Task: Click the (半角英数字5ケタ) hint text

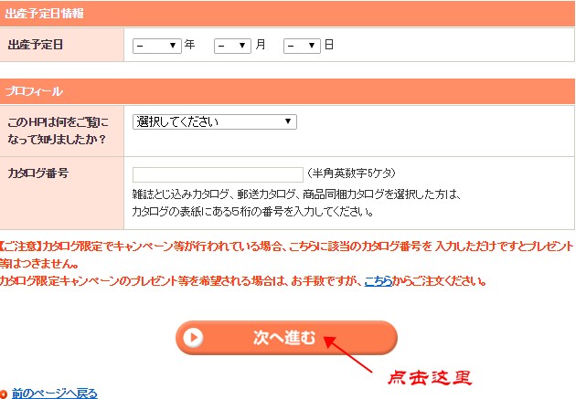Action: click(352, 173)
